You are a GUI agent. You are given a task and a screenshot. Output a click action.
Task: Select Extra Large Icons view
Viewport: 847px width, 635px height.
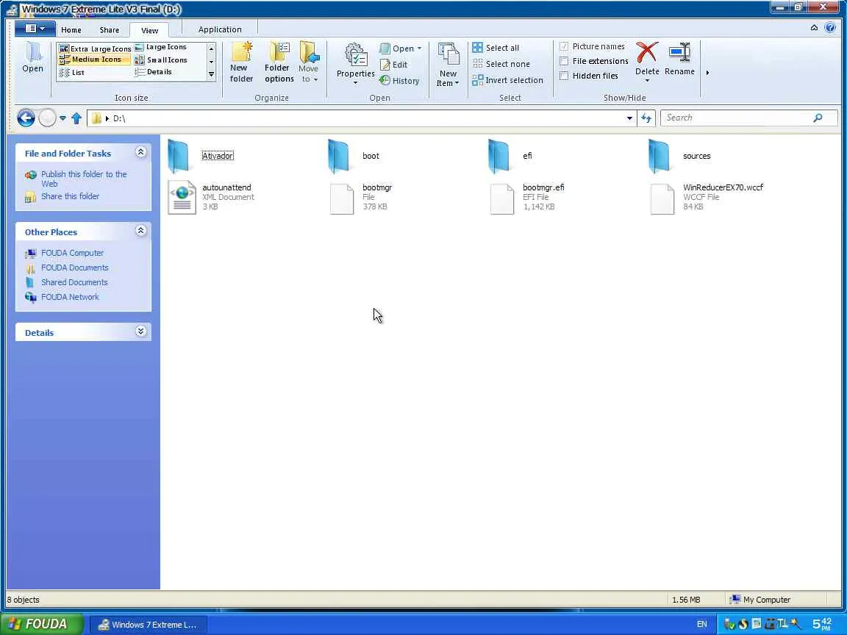[x=95, y=49]
